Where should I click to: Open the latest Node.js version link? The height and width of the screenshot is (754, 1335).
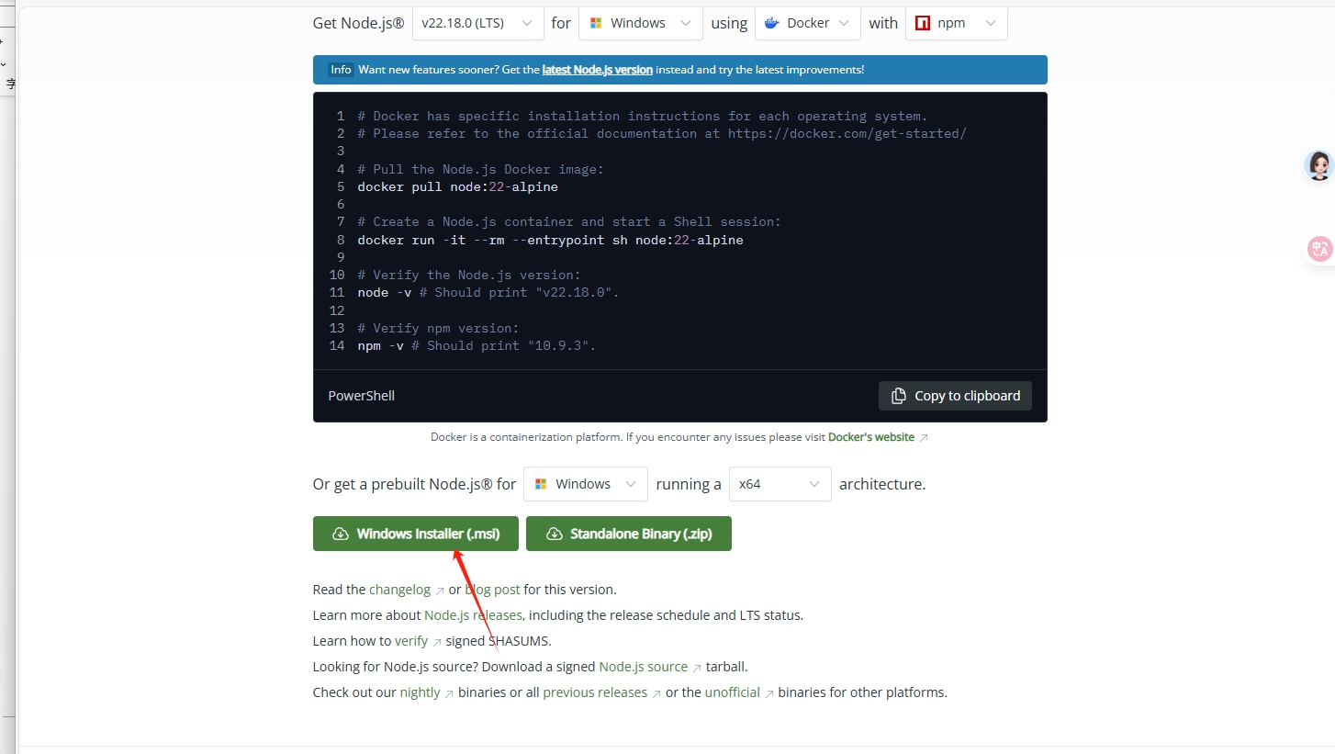point(598,70)
